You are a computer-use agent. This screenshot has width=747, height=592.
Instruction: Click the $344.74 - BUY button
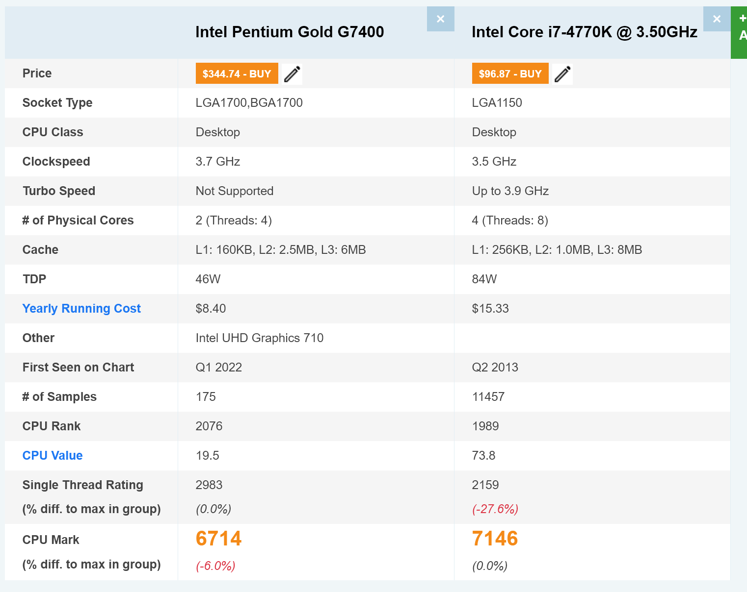(x=237, y=74)
